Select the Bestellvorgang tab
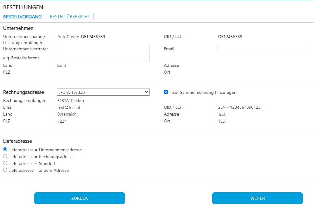Image resolution: width=314 pixels, height=206 pixels. pos(22,17)
